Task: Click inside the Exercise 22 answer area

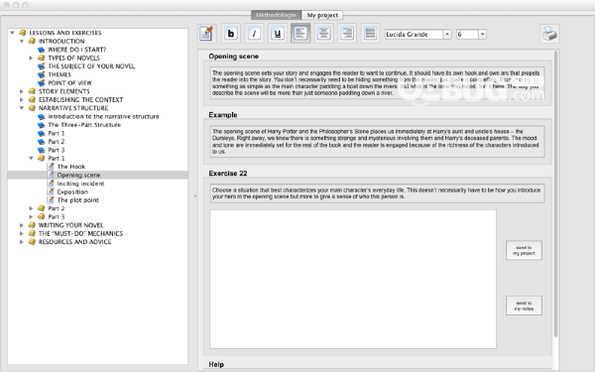Action: pos(353,279)
